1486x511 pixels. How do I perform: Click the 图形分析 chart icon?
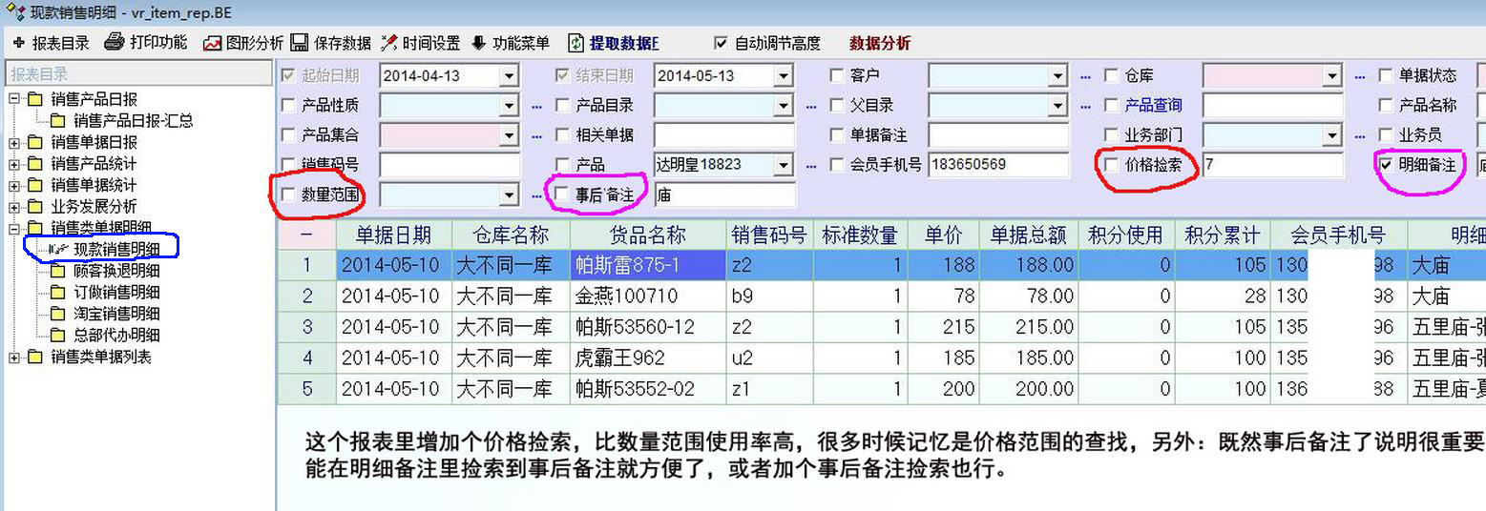click(211, 43)
